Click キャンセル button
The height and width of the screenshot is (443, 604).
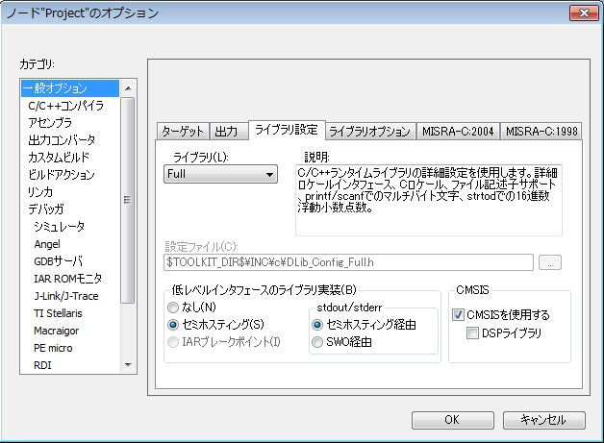click(x=544, y=420)
